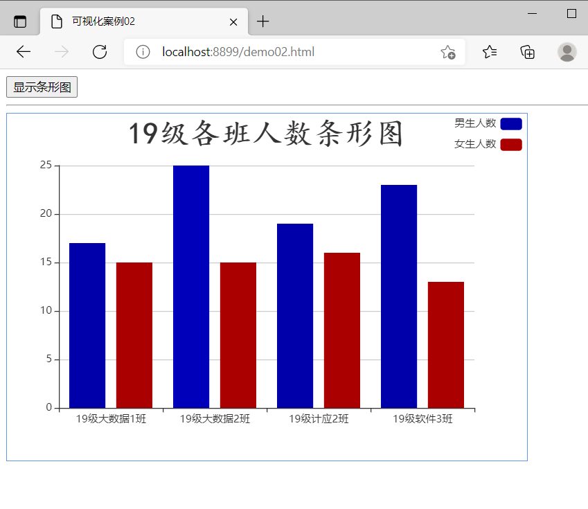Click the forward navigation arrow

pyautogui.click(x=61, y=51)
